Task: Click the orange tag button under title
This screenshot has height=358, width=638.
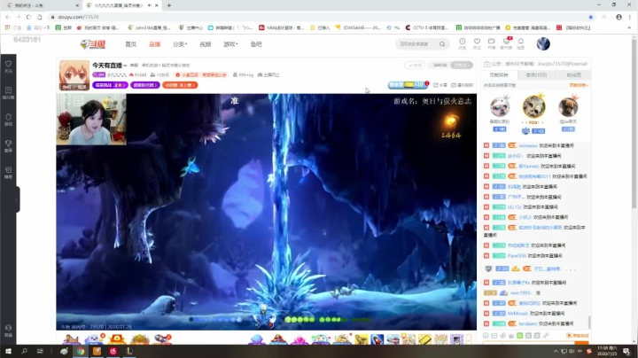Action: [x=180, y=85]
